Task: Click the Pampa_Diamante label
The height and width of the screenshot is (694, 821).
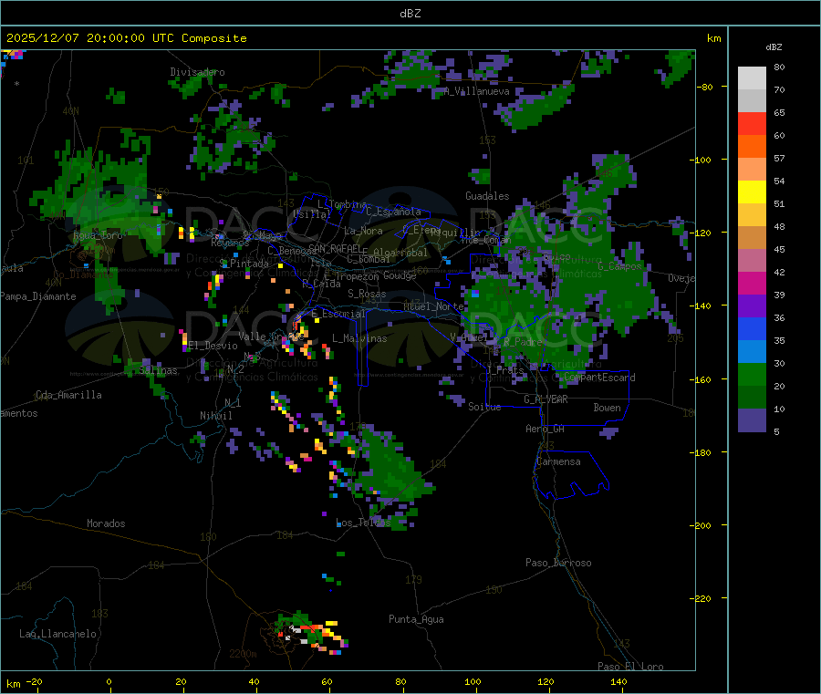Action: pos(38,296)
